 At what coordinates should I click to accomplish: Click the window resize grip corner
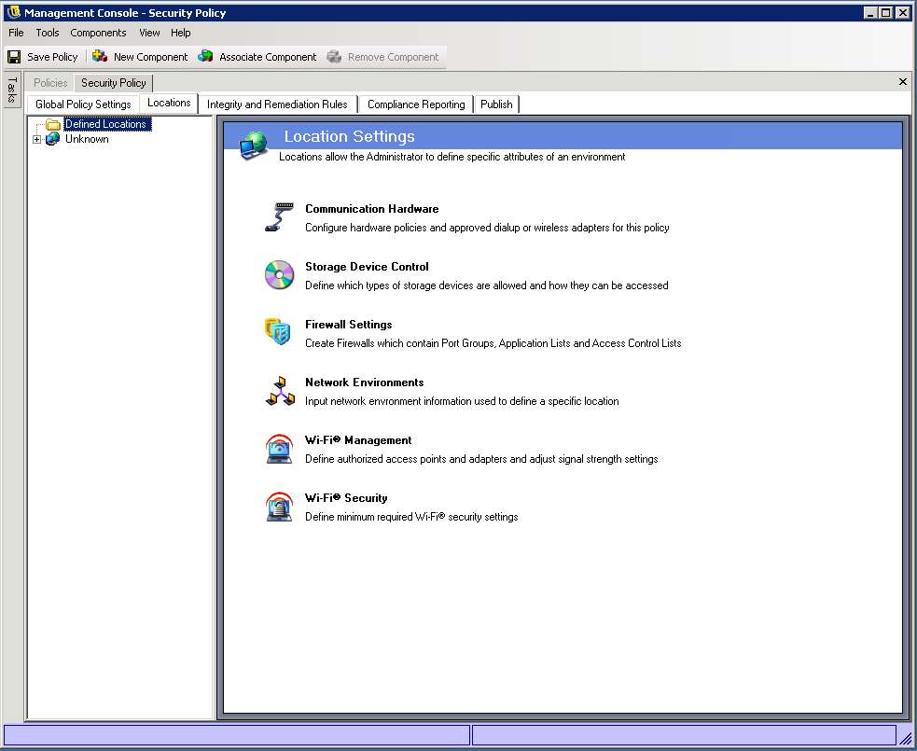(906, 740)
